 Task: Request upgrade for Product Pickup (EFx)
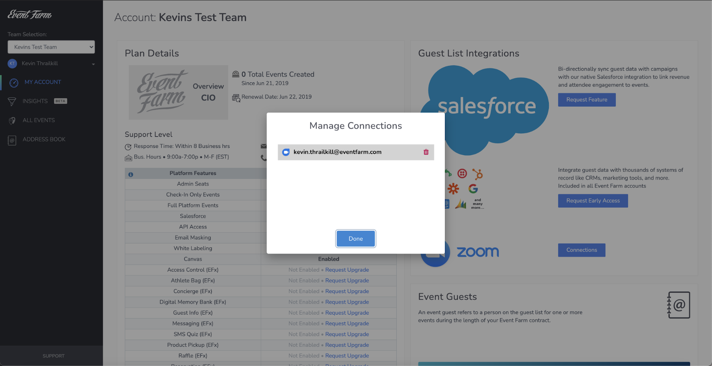(x=347, y=345)
